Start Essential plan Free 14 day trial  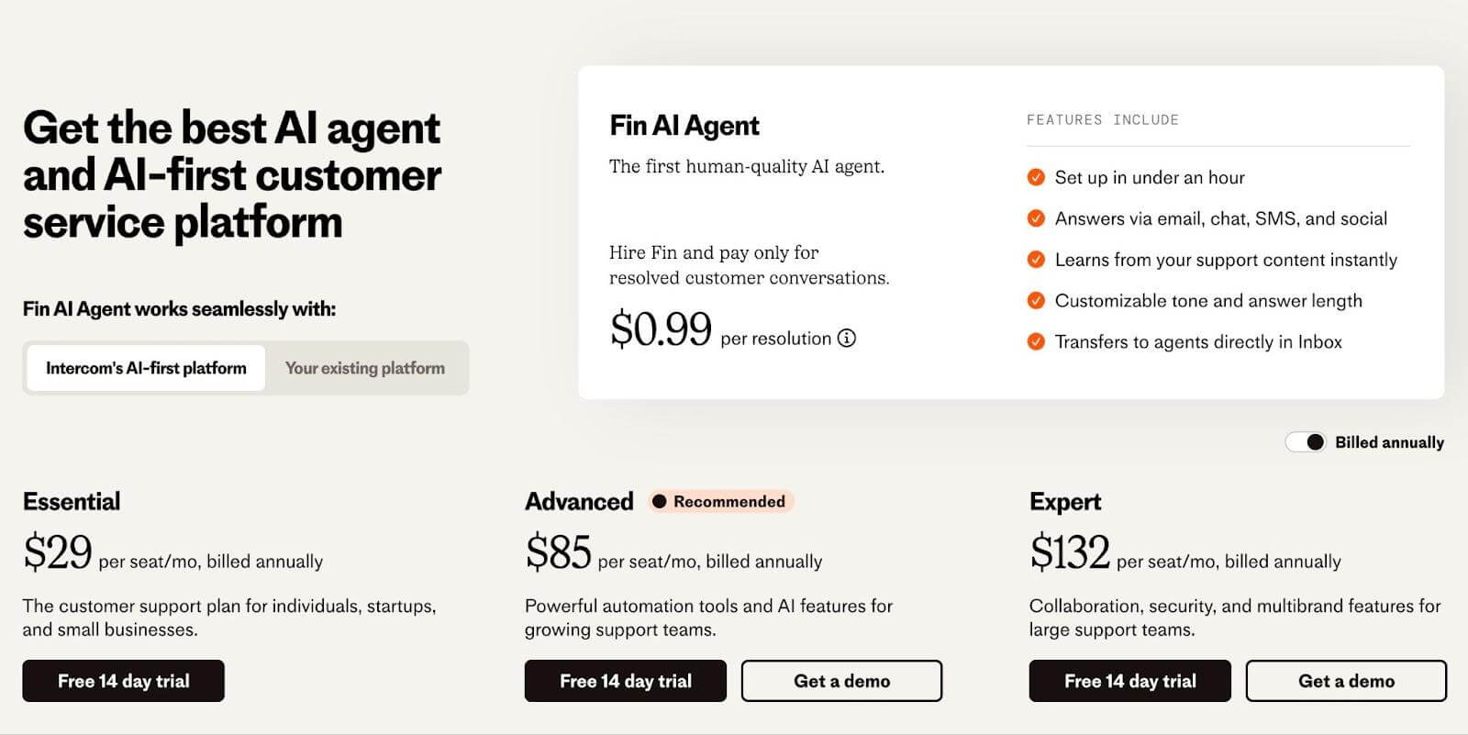click(x=123, y=681)
